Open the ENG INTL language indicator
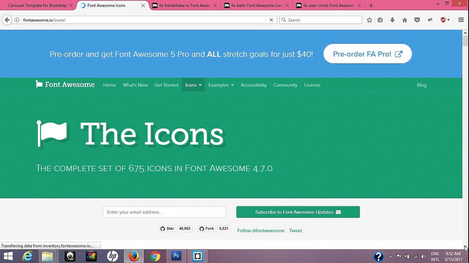469x263 pixels. click(x=435, y=256)
